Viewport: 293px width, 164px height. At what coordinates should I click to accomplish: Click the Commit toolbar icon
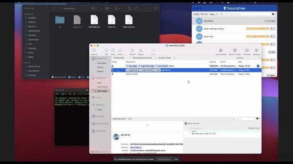[94, 51]
